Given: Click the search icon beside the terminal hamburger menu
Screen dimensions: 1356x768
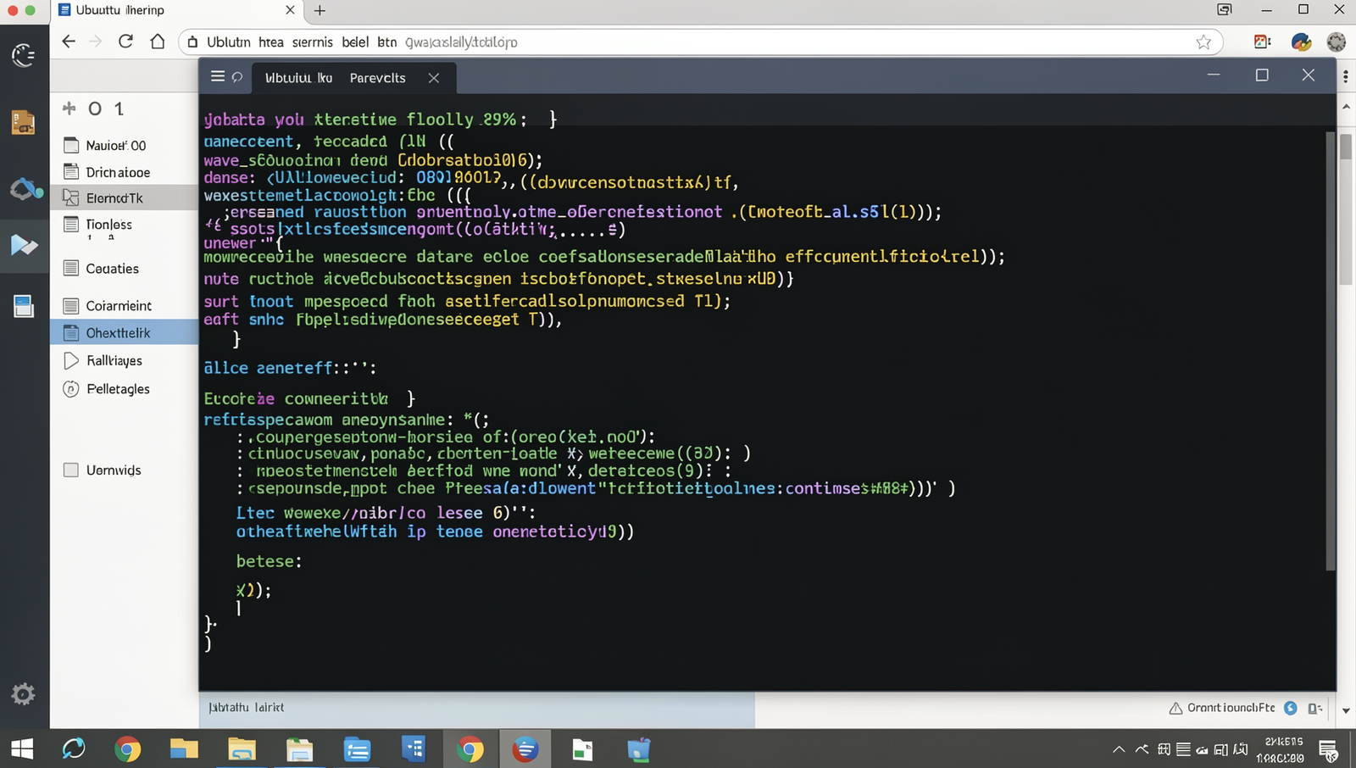Looking at the screenshot, I should (x=237, y=77).
